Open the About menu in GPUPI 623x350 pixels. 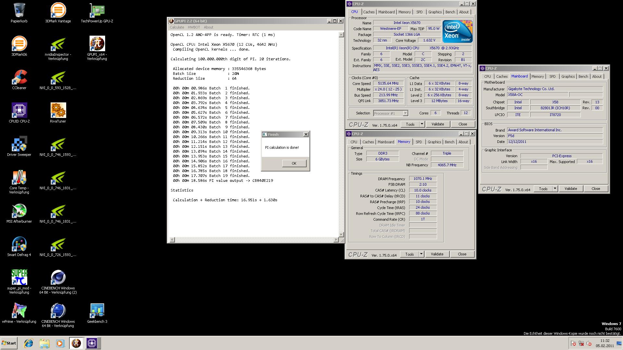[x=208, y=27]
